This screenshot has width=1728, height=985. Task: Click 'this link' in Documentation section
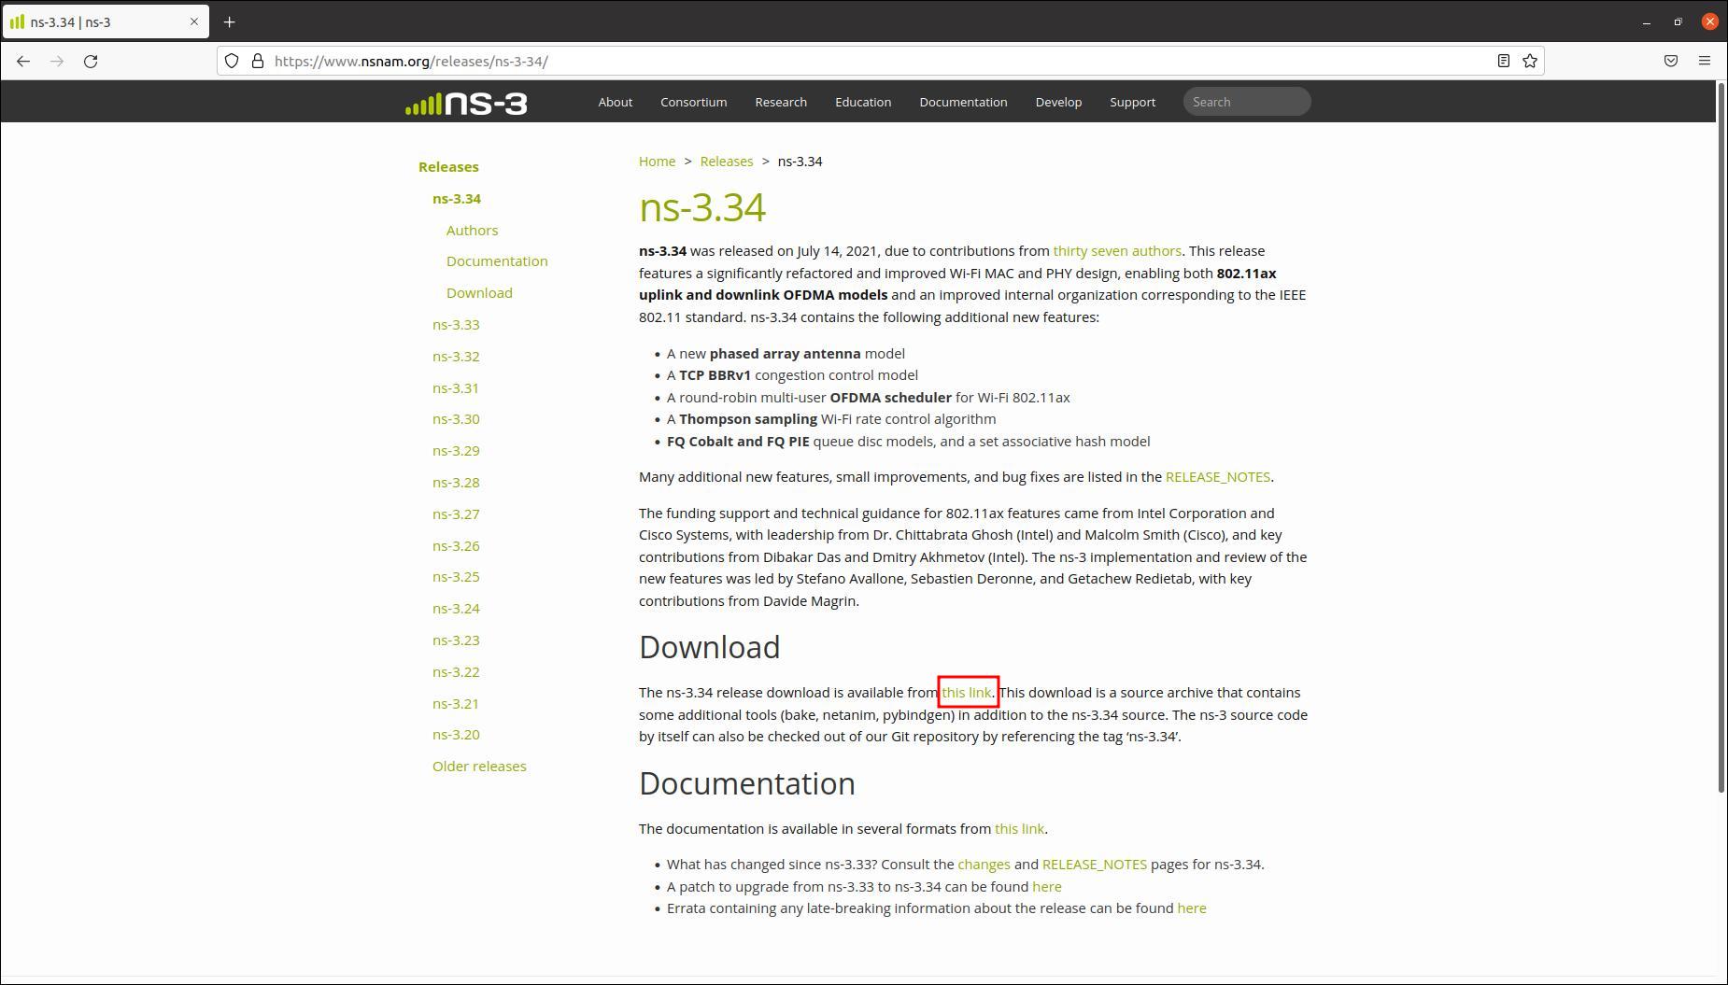click(1019, 829)
